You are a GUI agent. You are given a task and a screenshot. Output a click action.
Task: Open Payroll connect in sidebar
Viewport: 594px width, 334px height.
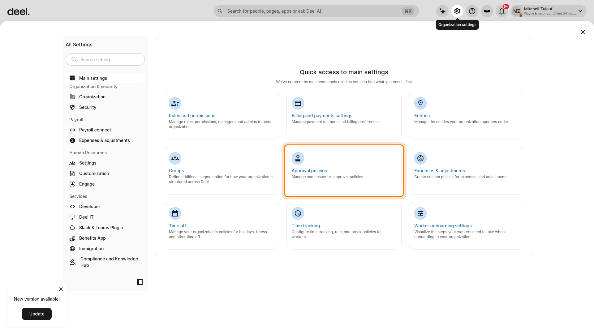pyautogui.click(x=105, y=130)
